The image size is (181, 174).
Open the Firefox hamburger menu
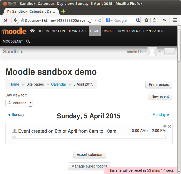(175, 20)
